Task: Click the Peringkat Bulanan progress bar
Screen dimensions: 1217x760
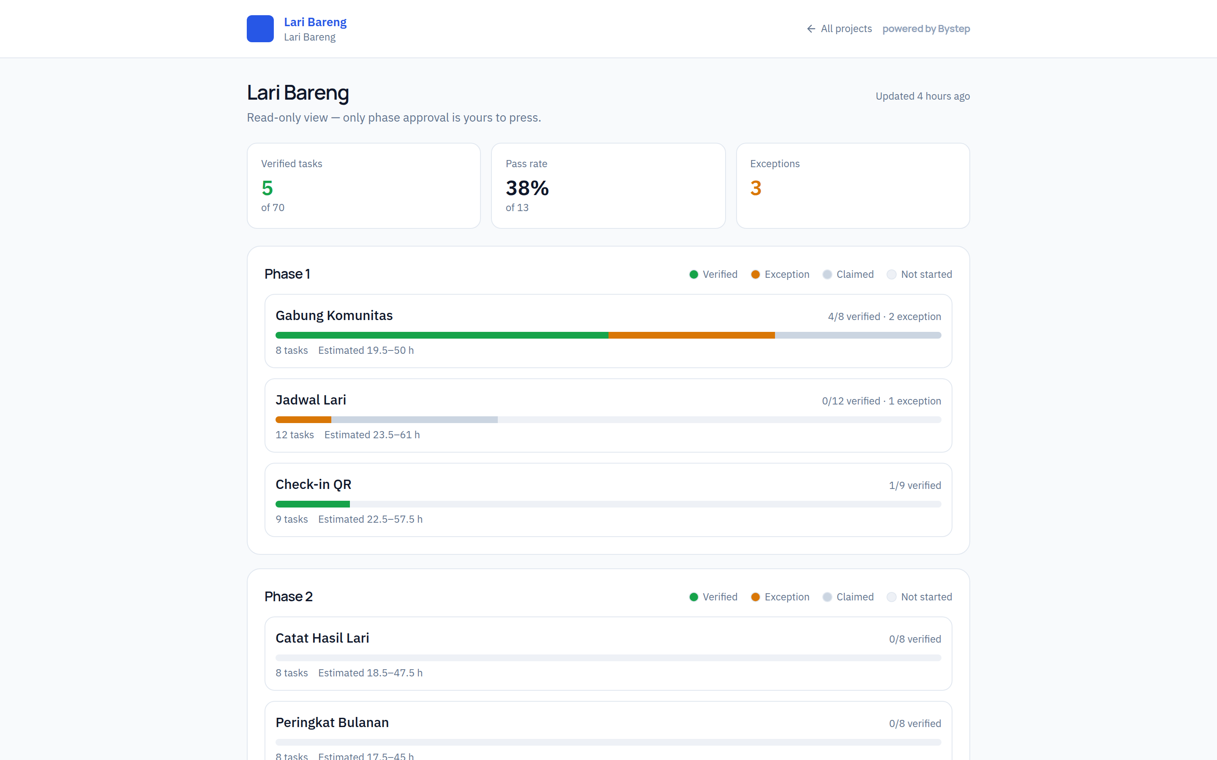Action: click(x=608, y=742)
